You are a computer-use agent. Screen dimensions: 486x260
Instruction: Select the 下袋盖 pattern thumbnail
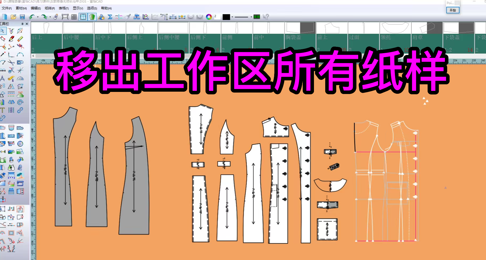tap(459, 37)
